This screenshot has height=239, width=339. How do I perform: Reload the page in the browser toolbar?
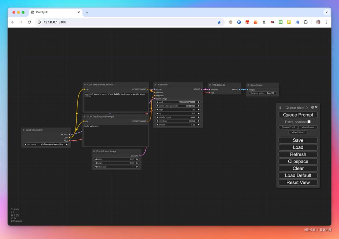[x=29, y=22]
